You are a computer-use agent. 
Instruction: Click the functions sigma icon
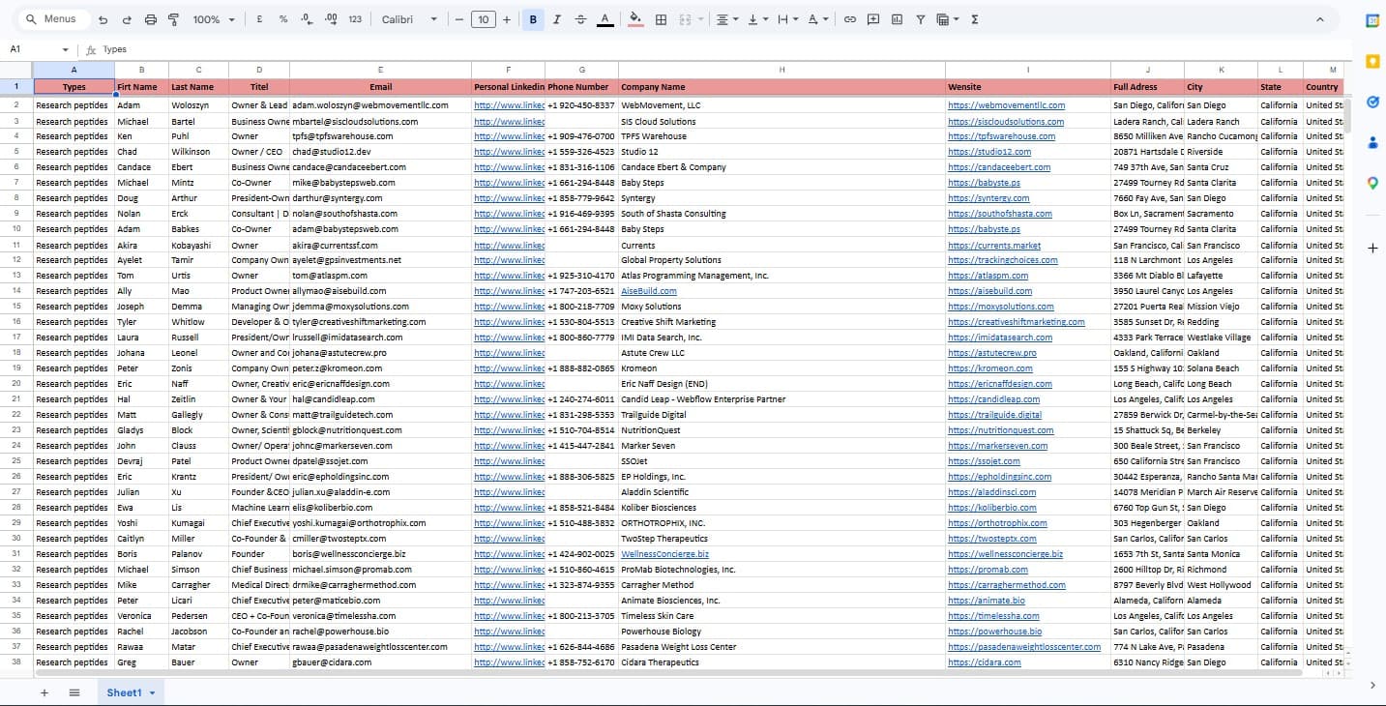click(975, 18)
